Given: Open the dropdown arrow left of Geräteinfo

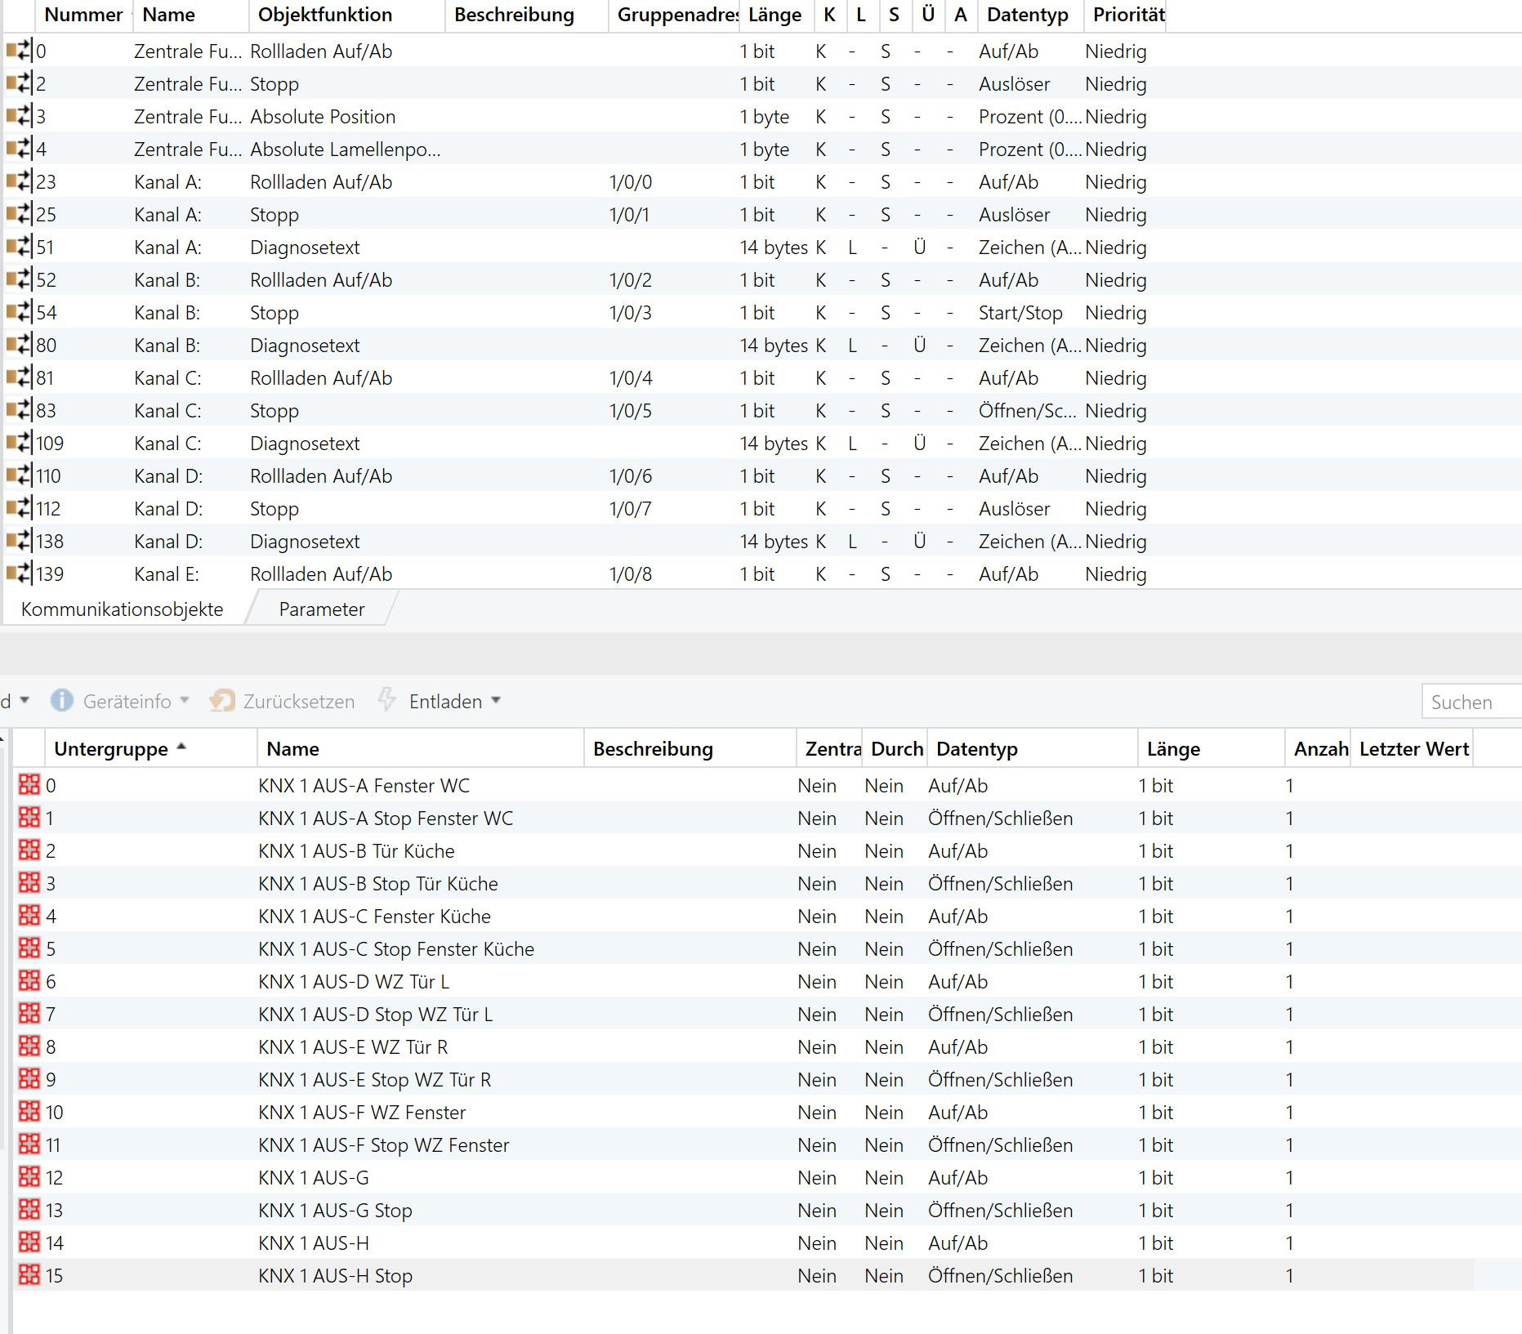Looking at the screenshot, I should pyautogui.click(x=25, y=701).
